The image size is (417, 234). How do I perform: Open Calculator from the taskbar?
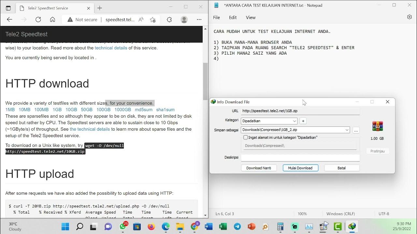pyautogui.click(x=280, y=227)
